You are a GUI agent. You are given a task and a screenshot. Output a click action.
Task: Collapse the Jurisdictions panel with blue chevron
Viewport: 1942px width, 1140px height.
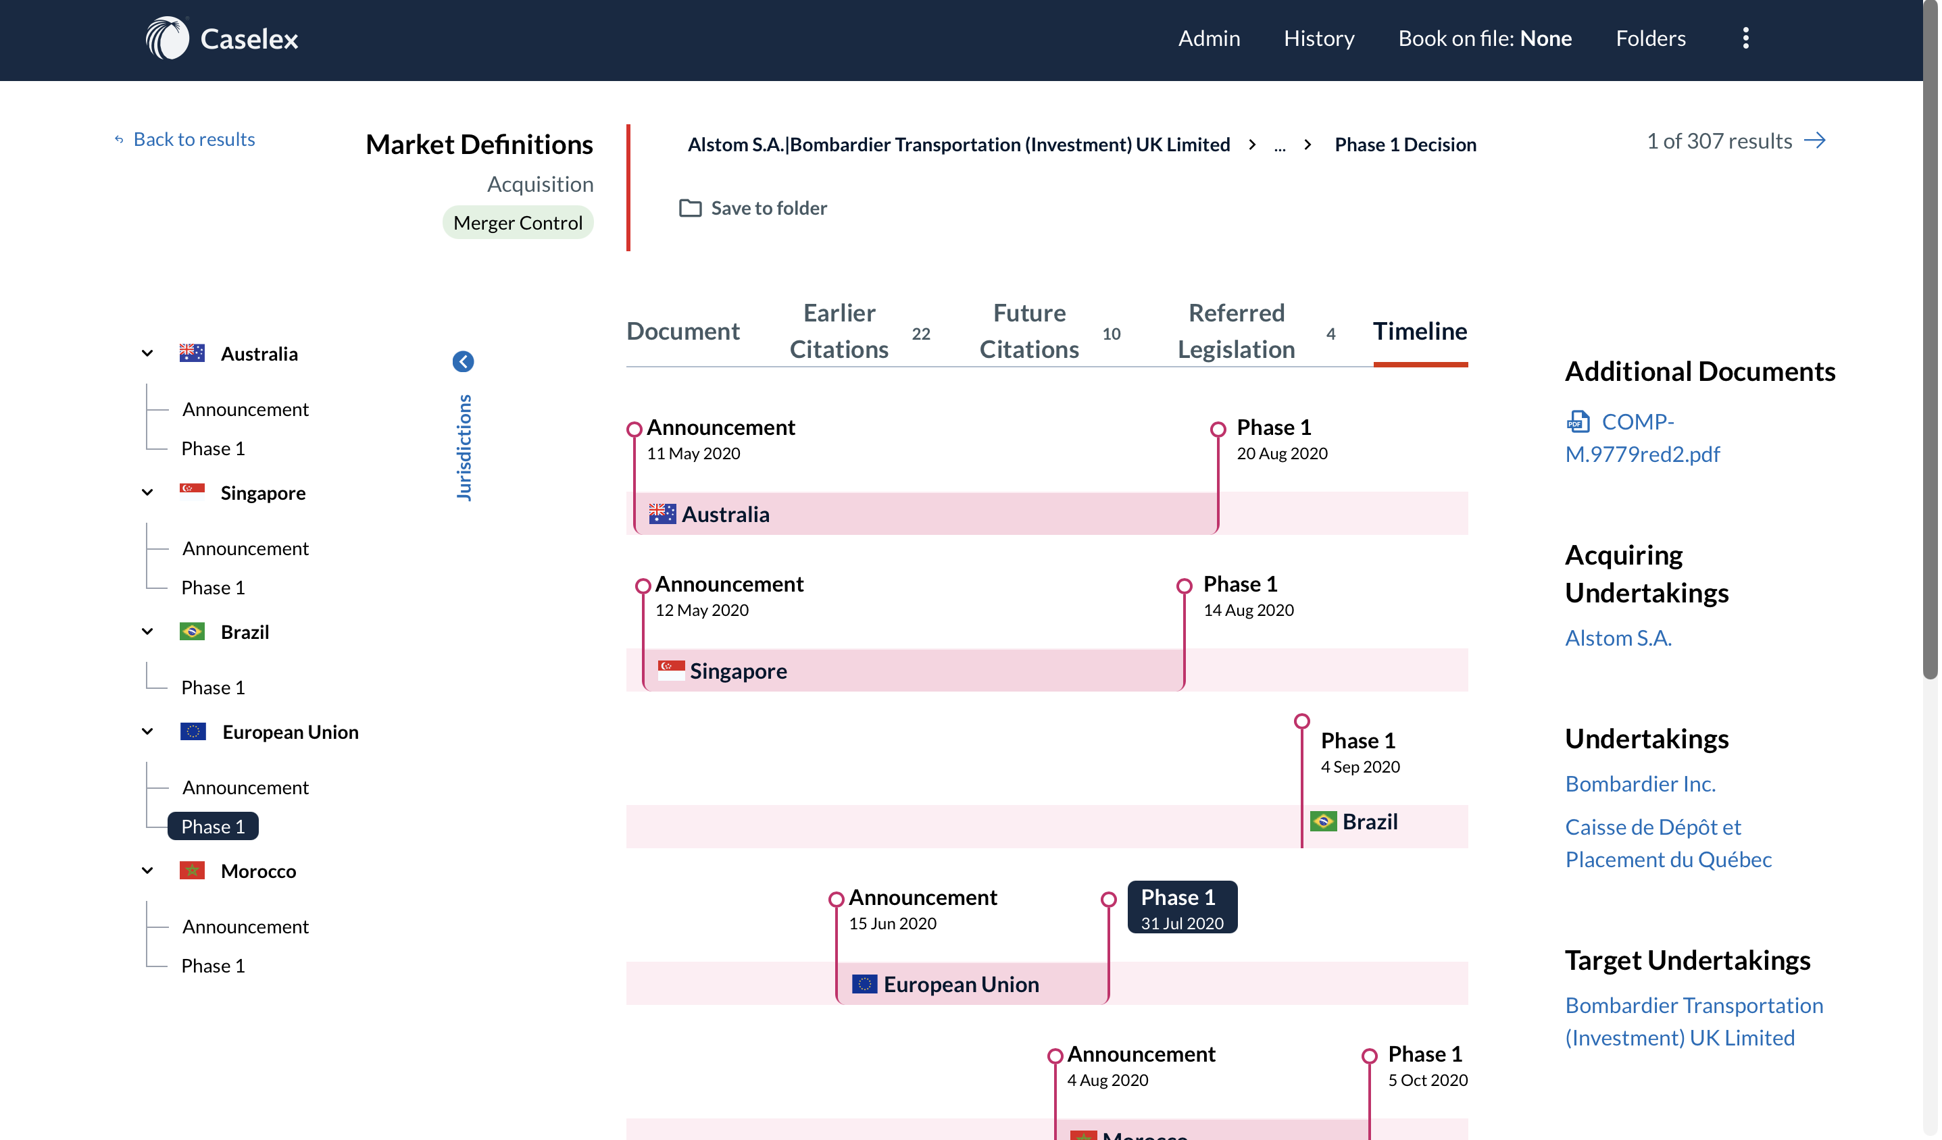(463, 361)
